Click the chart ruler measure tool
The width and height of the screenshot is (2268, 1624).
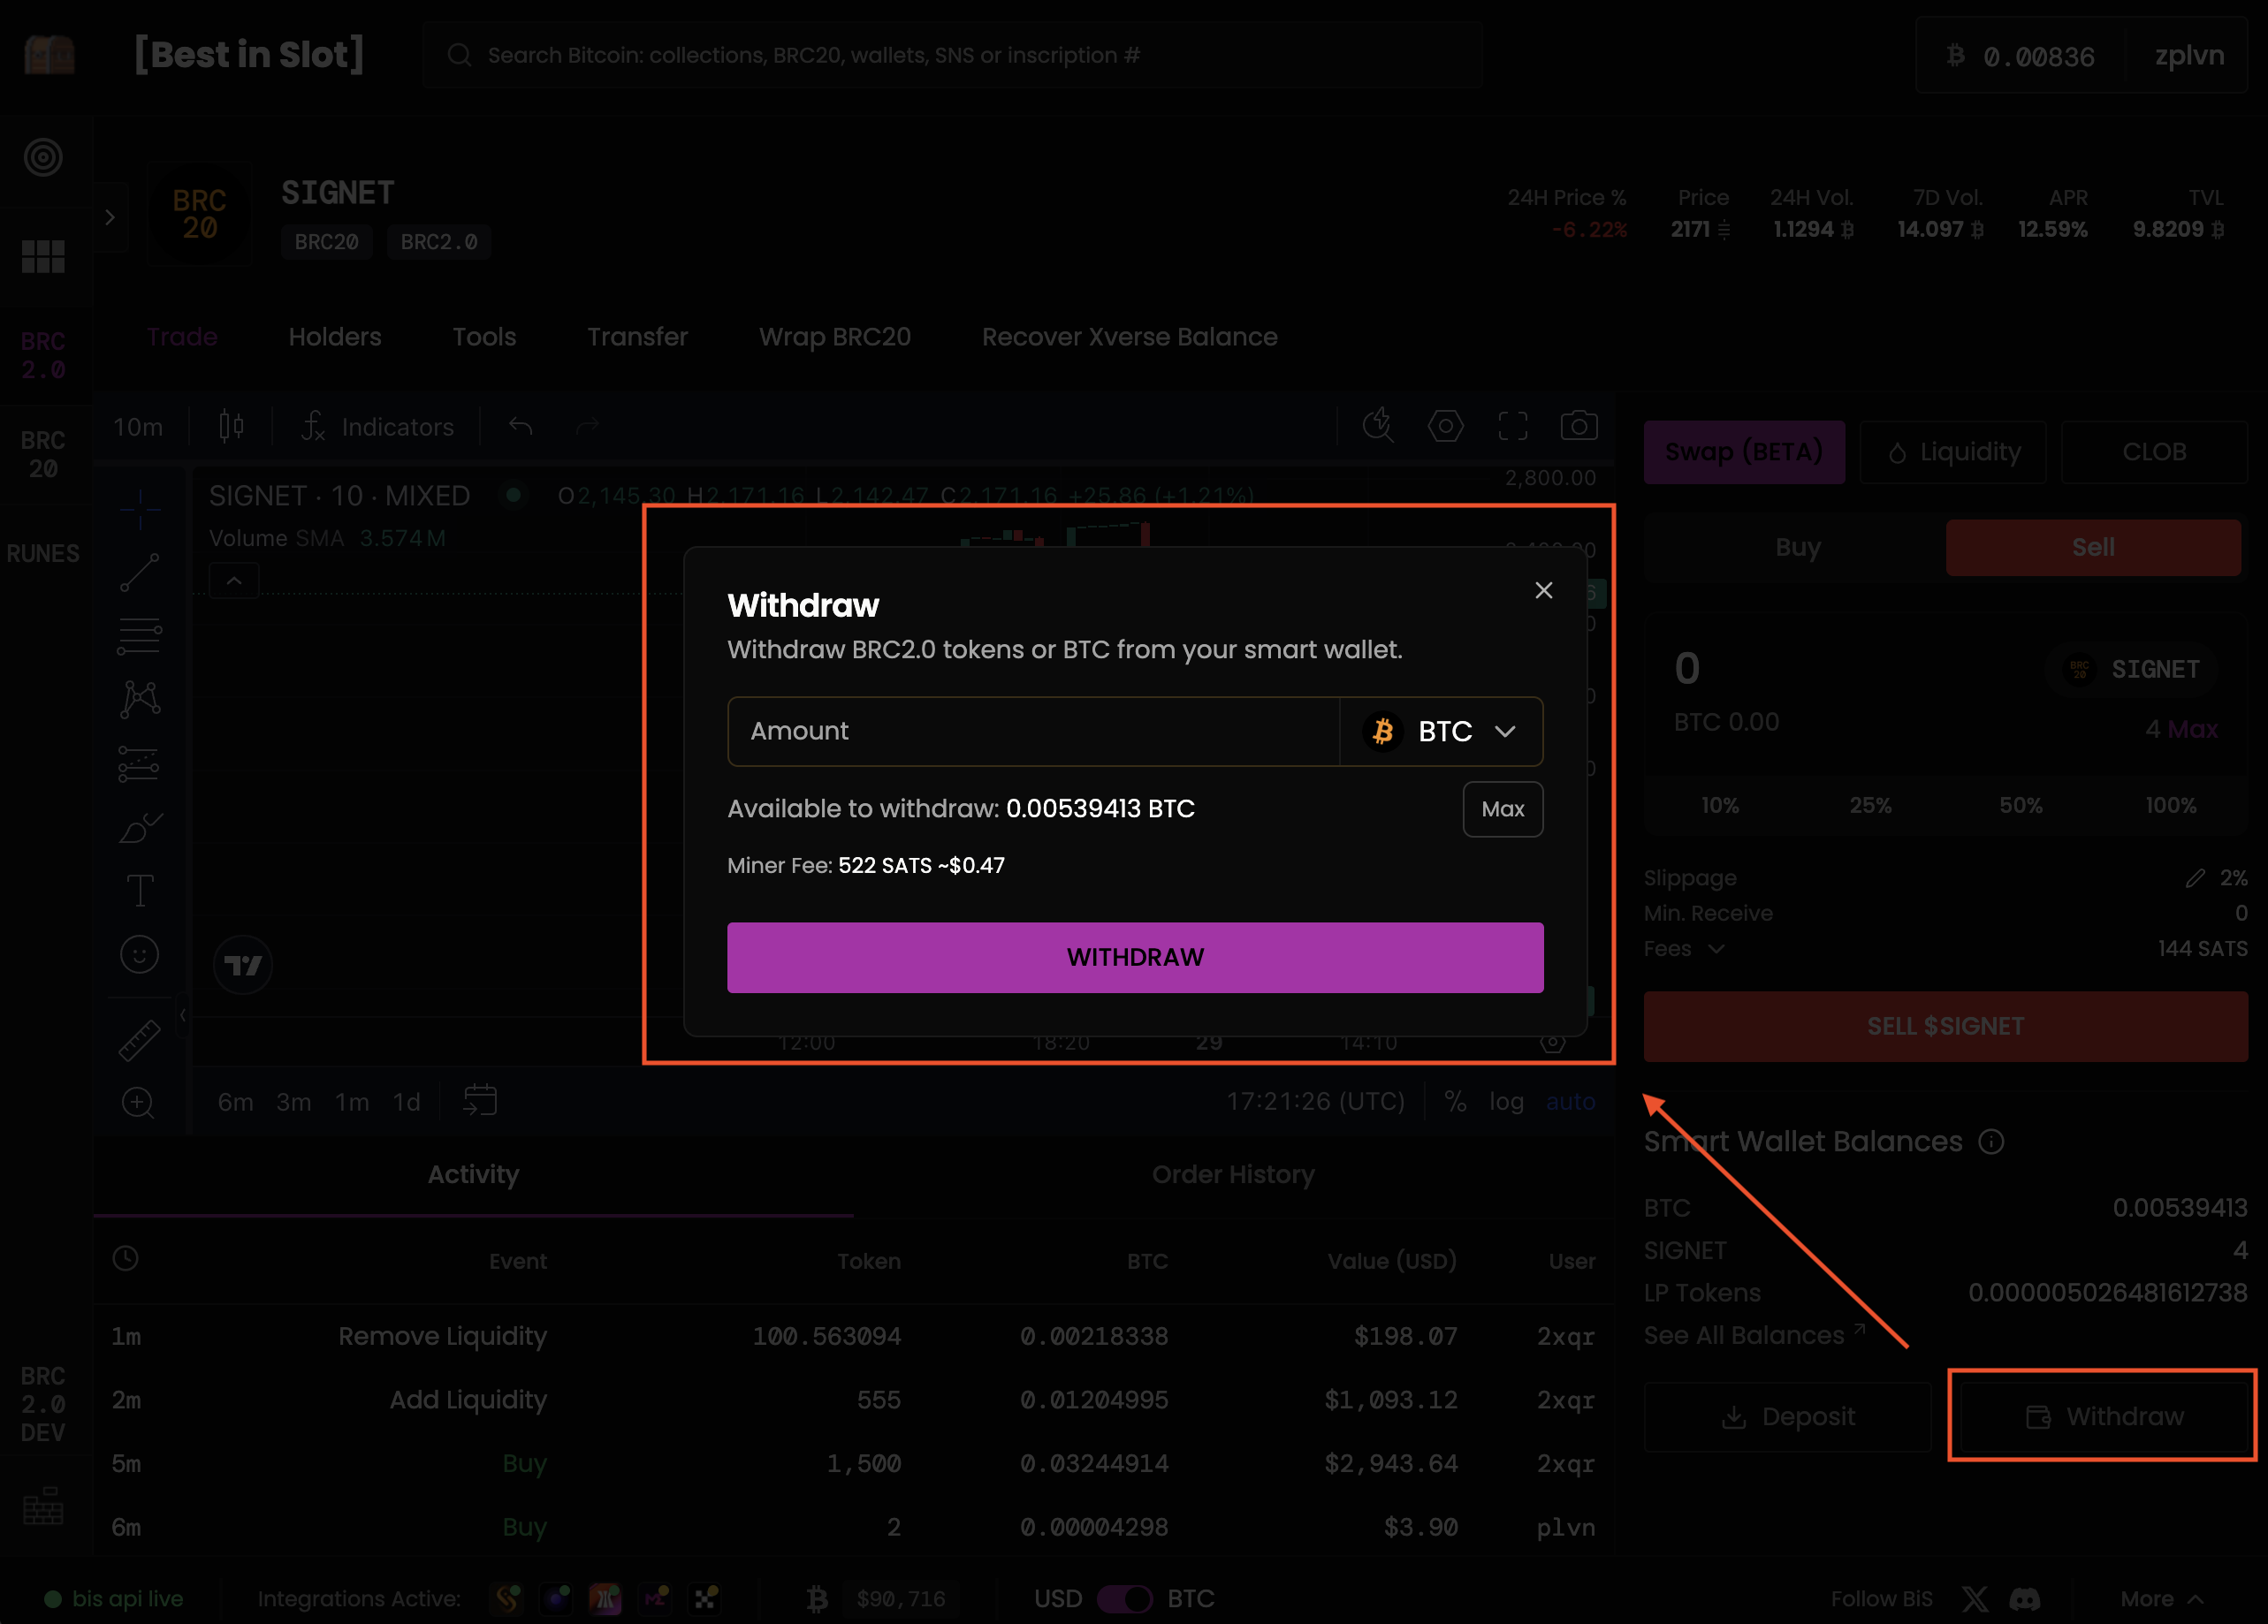pyautogui.click(x=139, y=1039)
